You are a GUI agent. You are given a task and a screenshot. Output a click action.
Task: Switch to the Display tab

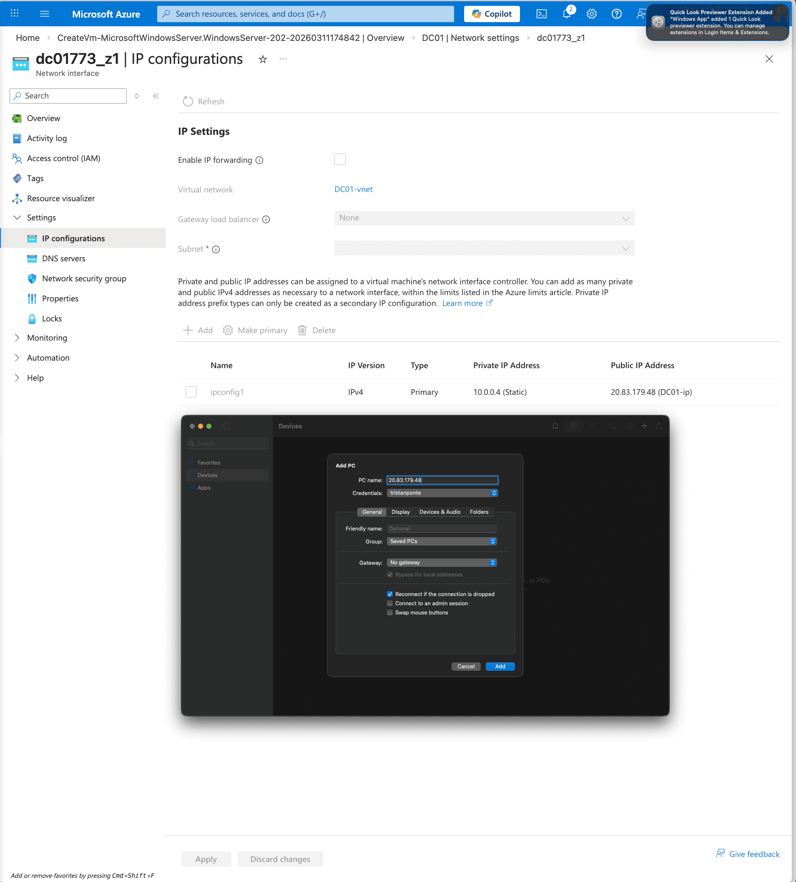click(400, 512)
